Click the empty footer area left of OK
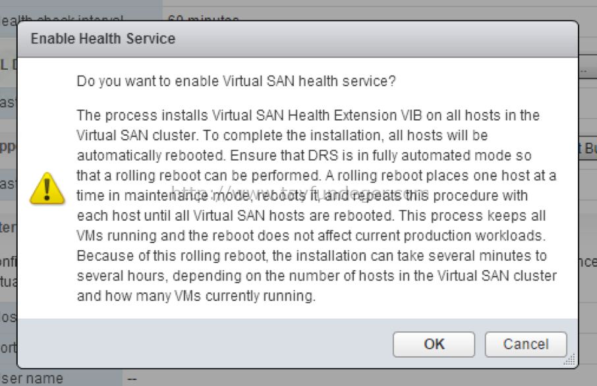The height and width of the screenshot is (386, 597). (206, 344)
